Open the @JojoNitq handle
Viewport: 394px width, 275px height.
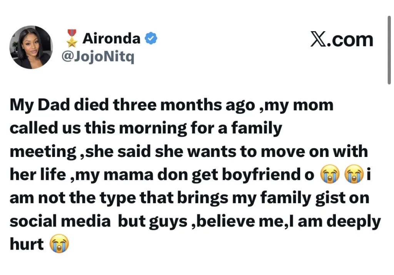click(x=98, y=57)
